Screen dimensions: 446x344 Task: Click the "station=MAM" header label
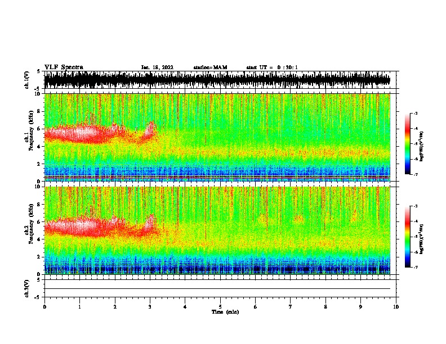coord(210,67)
